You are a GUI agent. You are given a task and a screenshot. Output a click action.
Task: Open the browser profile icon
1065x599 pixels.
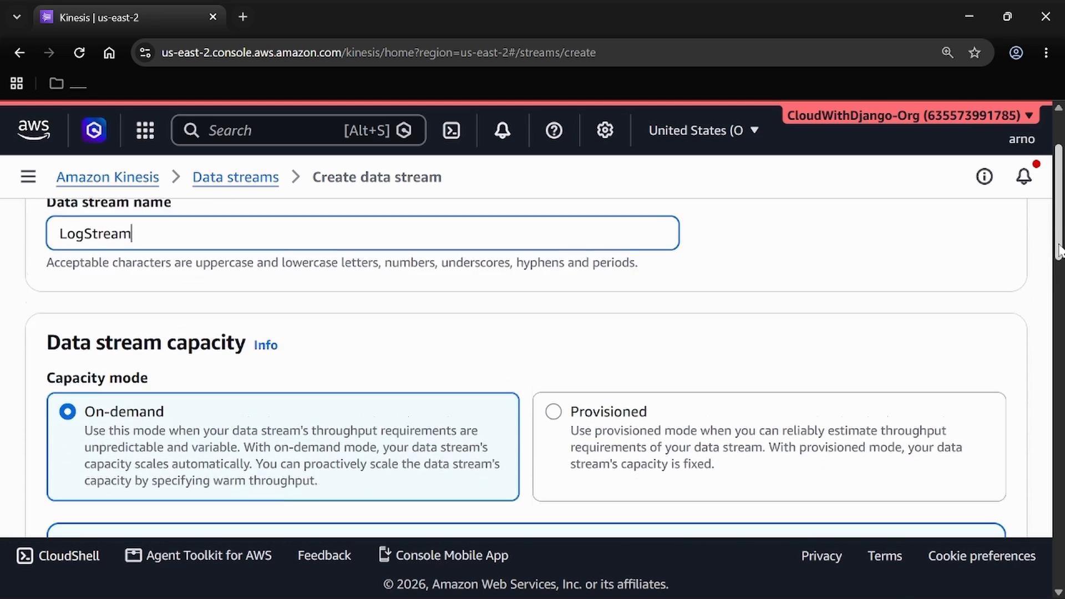pos(1016,53)
